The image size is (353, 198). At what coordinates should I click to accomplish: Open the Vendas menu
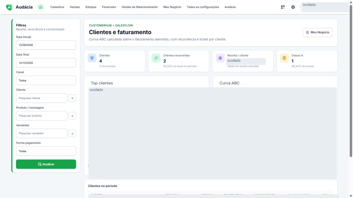pos(75,7)
